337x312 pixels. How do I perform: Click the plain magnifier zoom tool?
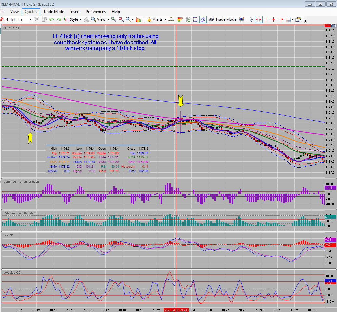[128, 19]
